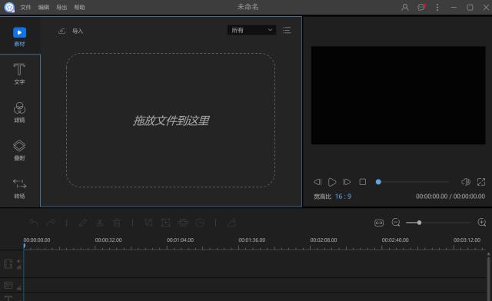Viewport: 492px width, 301px height.
Task: Toggle the media list view icon
Action: 287,30
